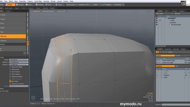Select the Bridge tool
This screenshot has height=107, width=190.
click(13, 28)
